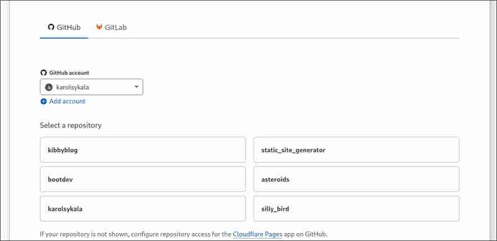Image resolution: width=497 pixels, height=241 pixels.
Task: Click the GitHub octocat icon in the tab
Action: point(51,27)
